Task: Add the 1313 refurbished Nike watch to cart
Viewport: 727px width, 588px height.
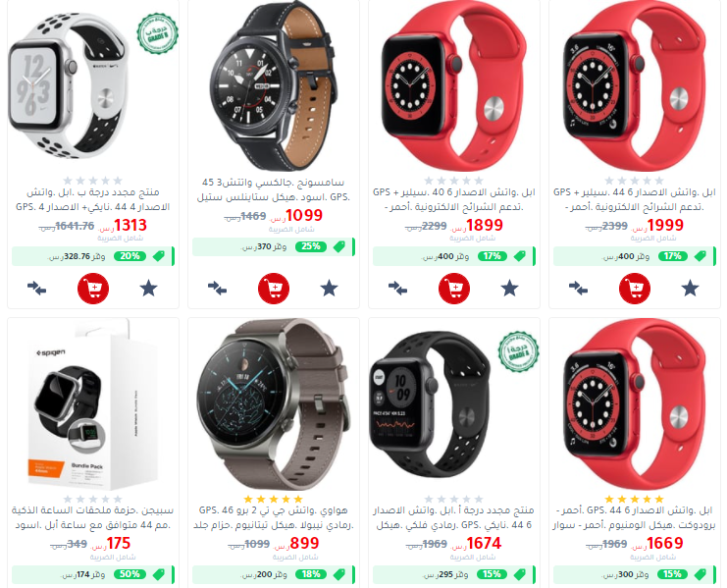Action: (x=93, y=289)
